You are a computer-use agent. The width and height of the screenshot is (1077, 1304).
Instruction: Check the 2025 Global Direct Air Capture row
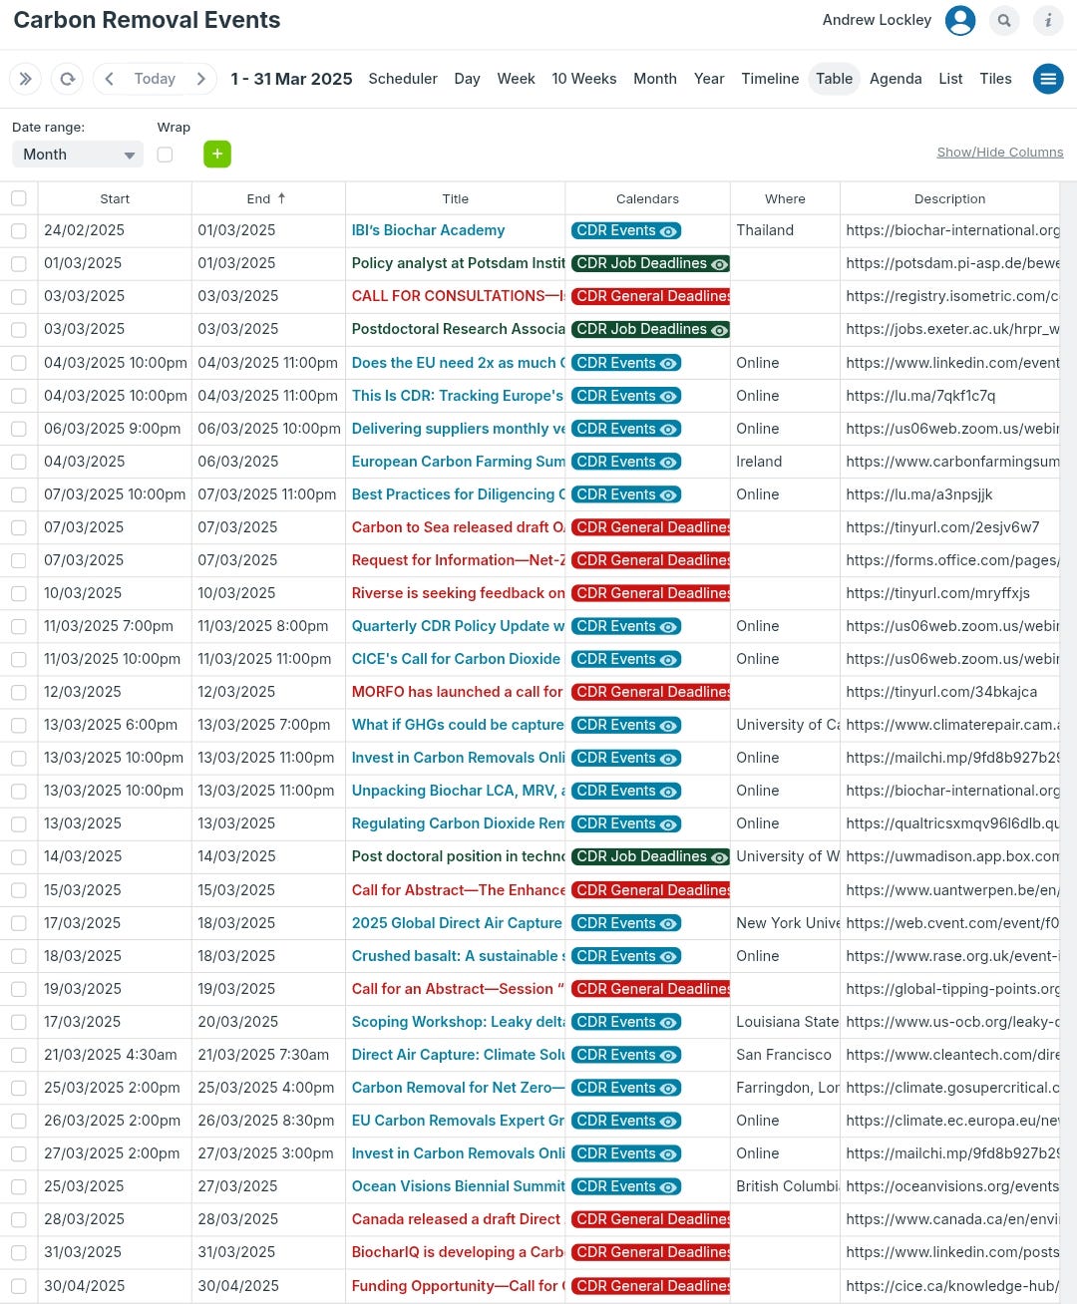click(19, 923)
